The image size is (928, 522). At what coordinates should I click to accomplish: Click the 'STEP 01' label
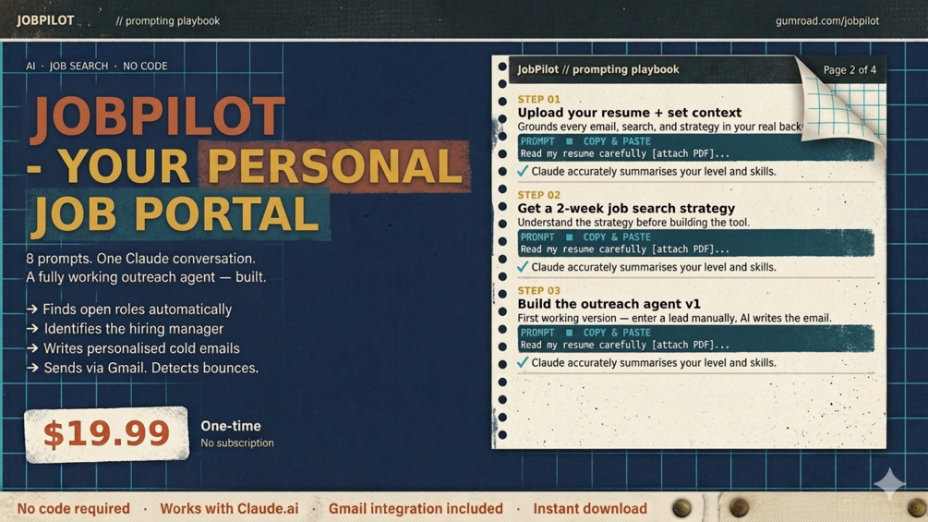click(x=538, y=100)
